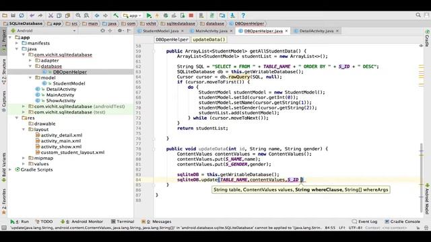Viewport: 431px width, 242px height.
Task: Click the Replace magnifier icon
Action: (x=86, y=15)
